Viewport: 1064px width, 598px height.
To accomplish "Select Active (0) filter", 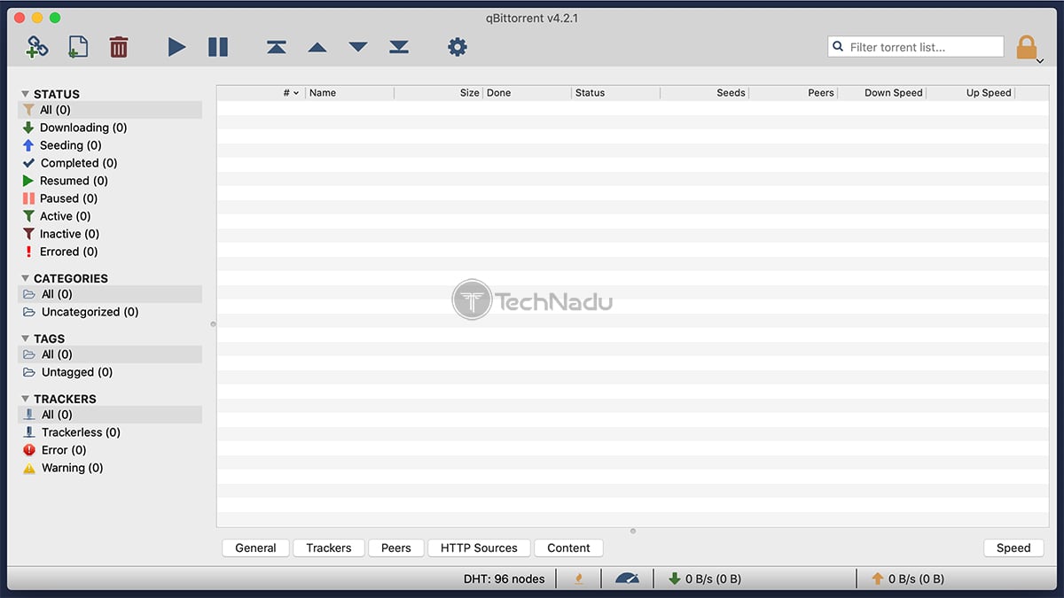I will [x=110, y=216].
